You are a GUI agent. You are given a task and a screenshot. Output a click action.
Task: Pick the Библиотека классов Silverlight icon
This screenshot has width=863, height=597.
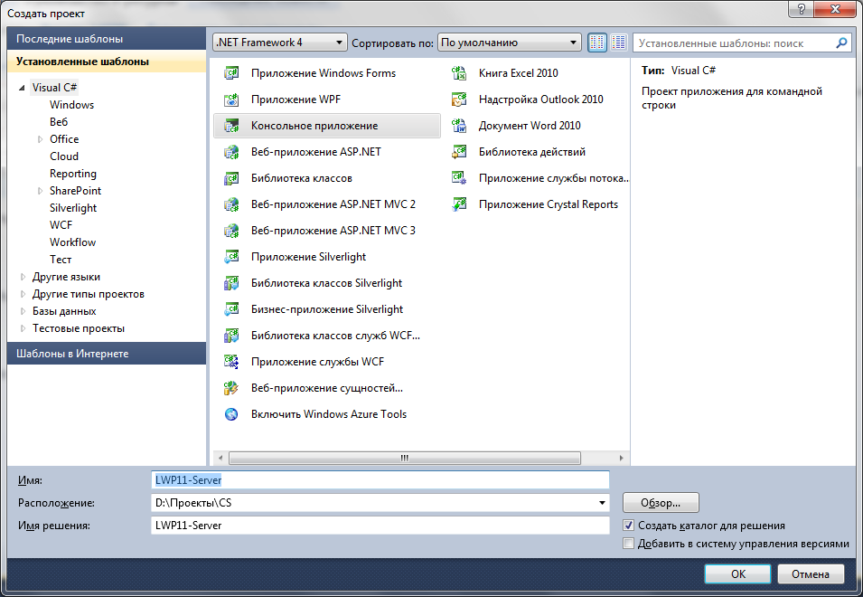pyautogui.click(x=231, y=283)
